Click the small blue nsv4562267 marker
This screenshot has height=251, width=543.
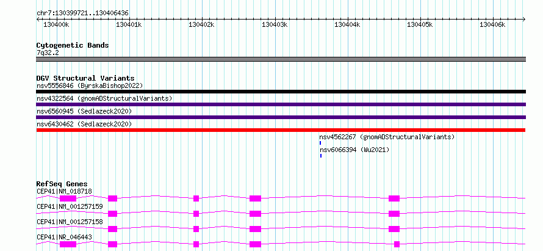click(320, 143)
